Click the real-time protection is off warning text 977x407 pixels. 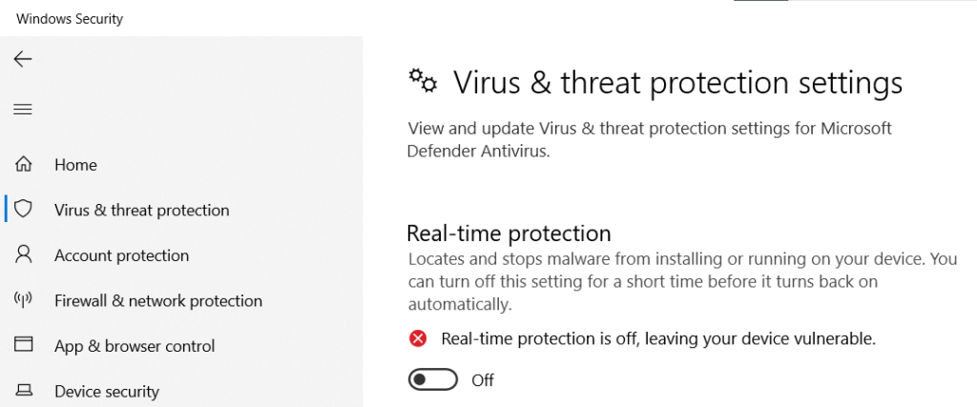click(658, 338)
